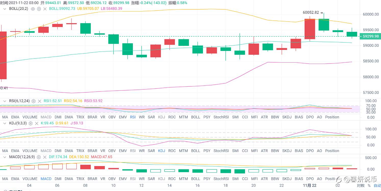Collapse the RSI(6,12,24) pane chevron
Viewport: 381px width, 191px height.
click(x=5, y=101)
